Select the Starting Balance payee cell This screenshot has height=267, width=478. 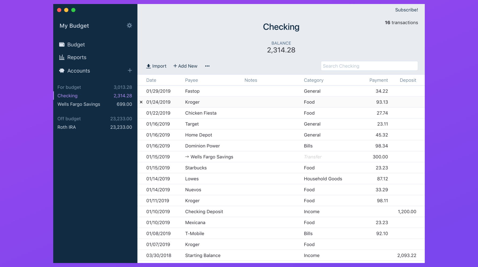(x=203, y=255)
